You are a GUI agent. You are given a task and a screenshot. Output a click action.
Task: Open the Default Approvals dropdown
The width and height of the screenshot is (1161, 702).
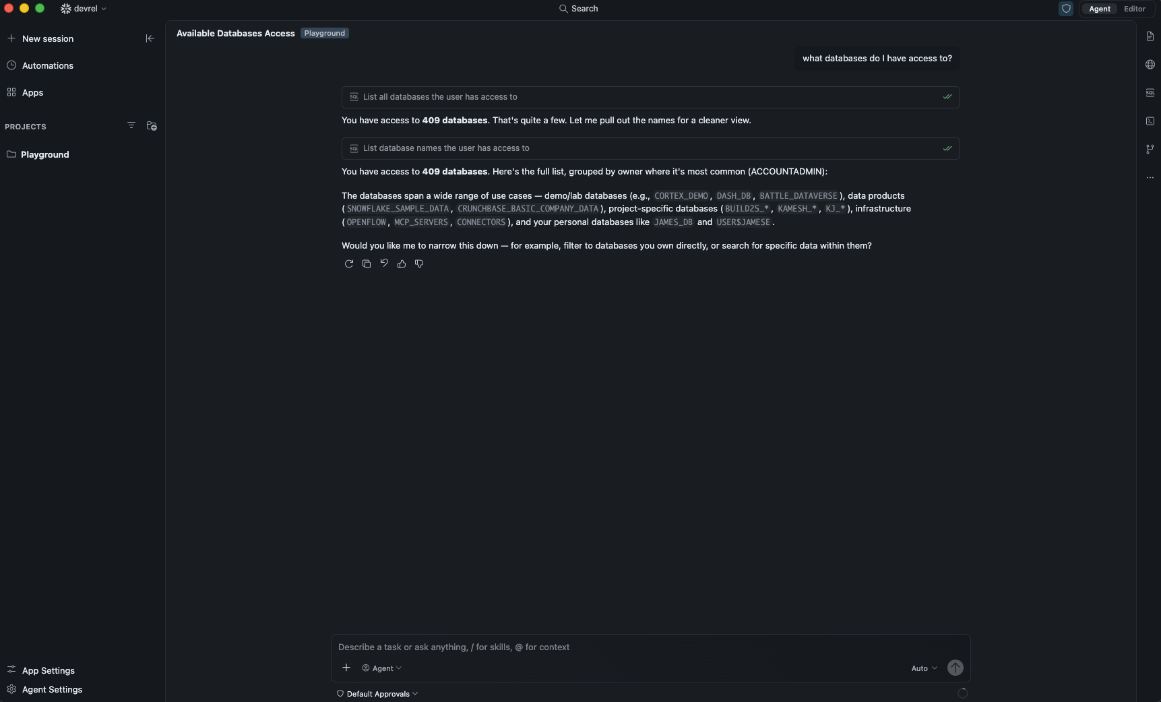pos(377,694)
